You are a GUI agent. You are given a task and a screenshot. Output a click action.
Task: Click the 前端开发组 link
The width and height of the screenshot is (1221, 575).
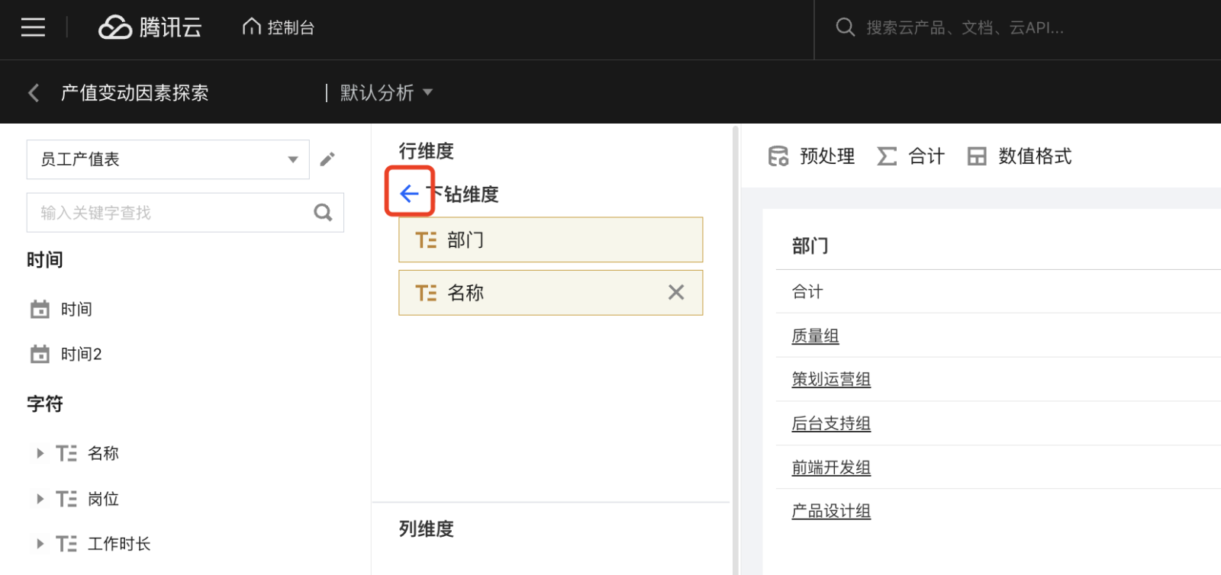pos(831,467)
